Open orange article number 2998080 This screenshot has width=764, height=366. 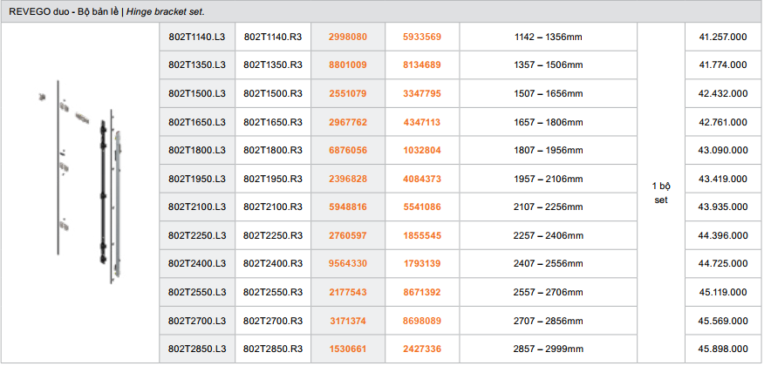pos(347,37)
